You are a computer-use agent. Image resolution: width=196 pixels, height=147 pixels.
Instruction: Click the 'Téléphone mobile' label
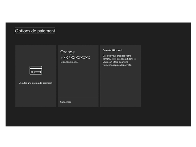(70, 62)
